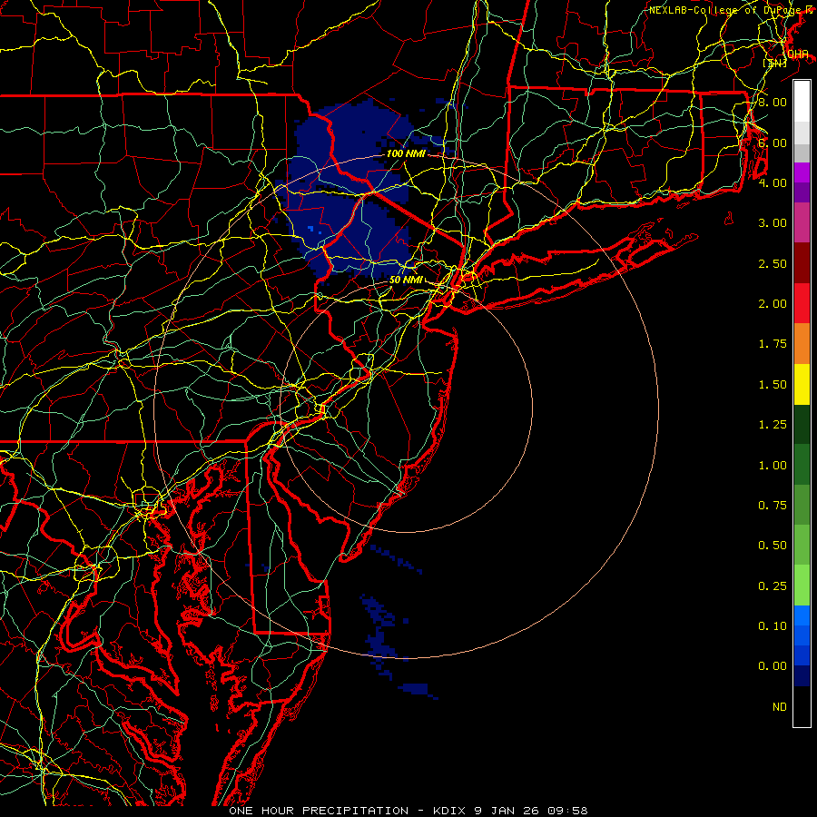Select the dark maroon 2.50 legend swatch
The width and height of the screenshot is (817, 817).
point(802,263)
